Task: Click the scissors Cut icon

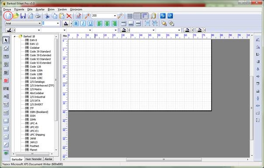Action: (47, 16)
